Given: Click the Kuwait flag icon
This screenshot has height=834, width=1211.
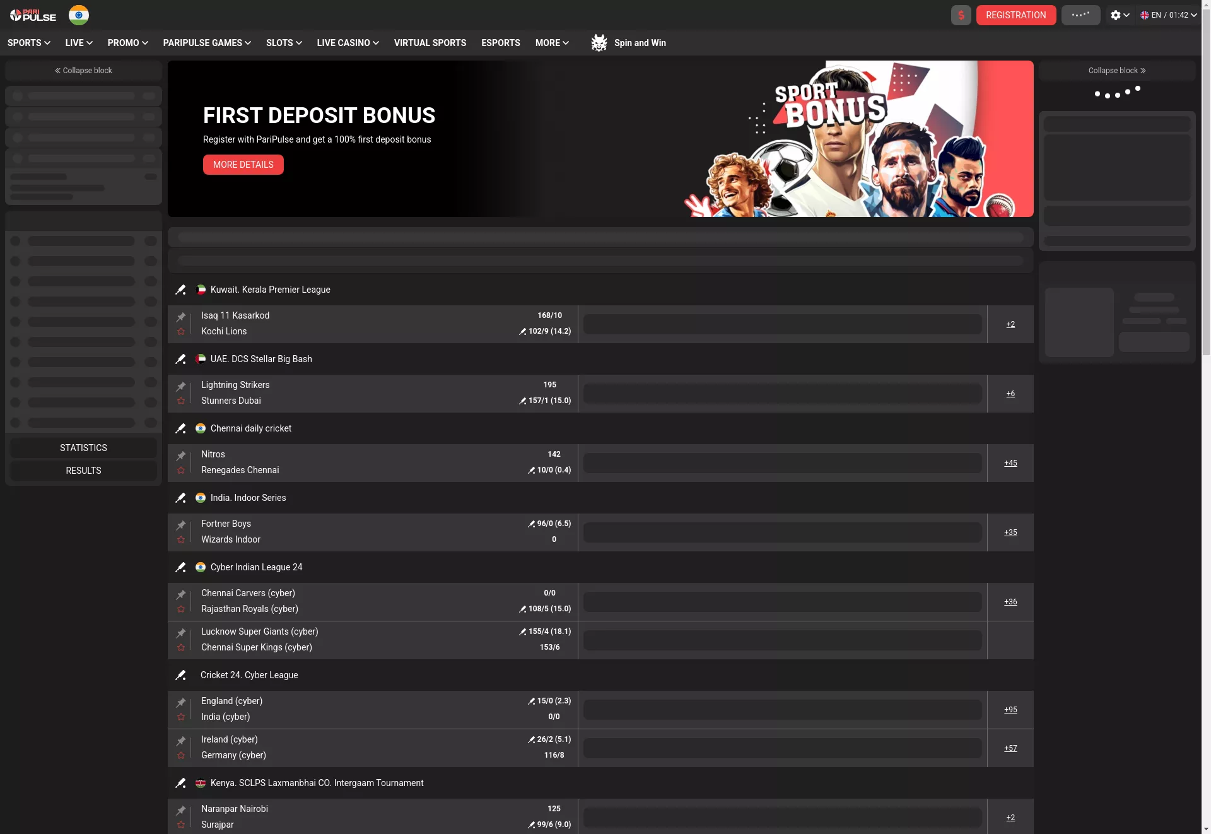Looking at the screenshot, I should [201, 290].
